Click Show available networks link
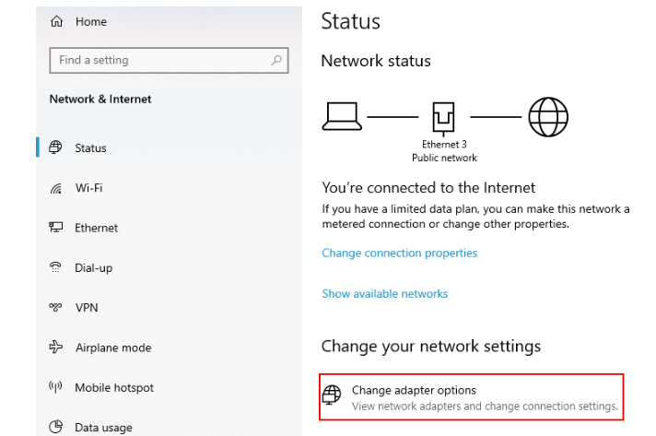The width and height of the screenshot is (656, 436). (x=385, y=294)
